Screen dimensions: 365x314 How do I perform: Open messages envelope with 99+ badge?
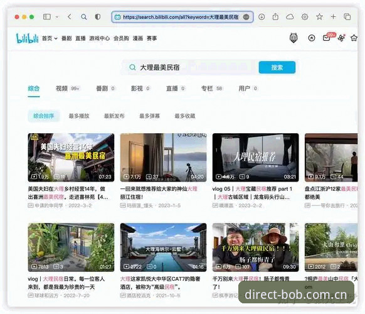click(x=327, y=38)
